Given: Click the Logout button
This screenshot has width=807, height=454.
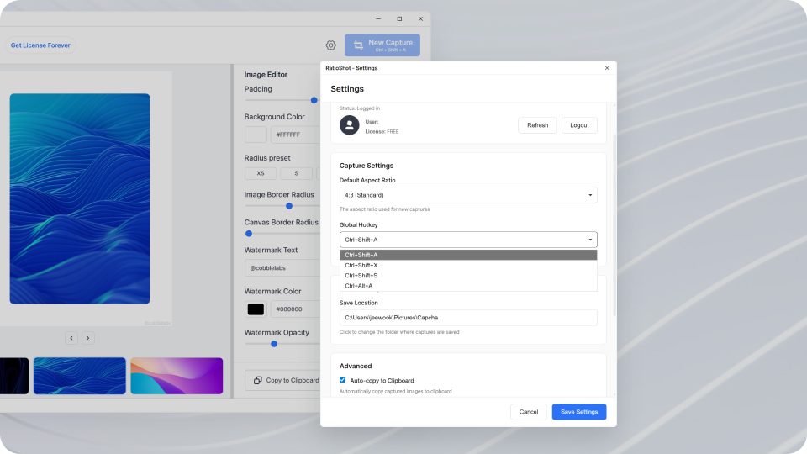Looking at the screenshot, I should [x=579, y=125].
